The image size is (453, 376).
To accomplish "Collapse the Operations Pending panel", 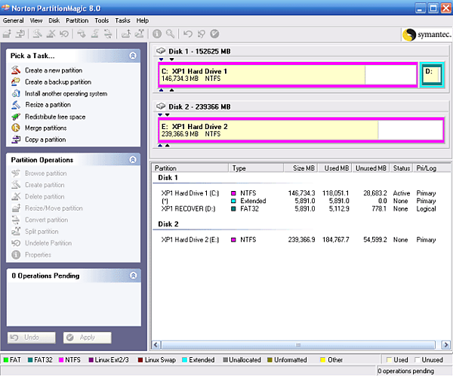I will point(133,276).
